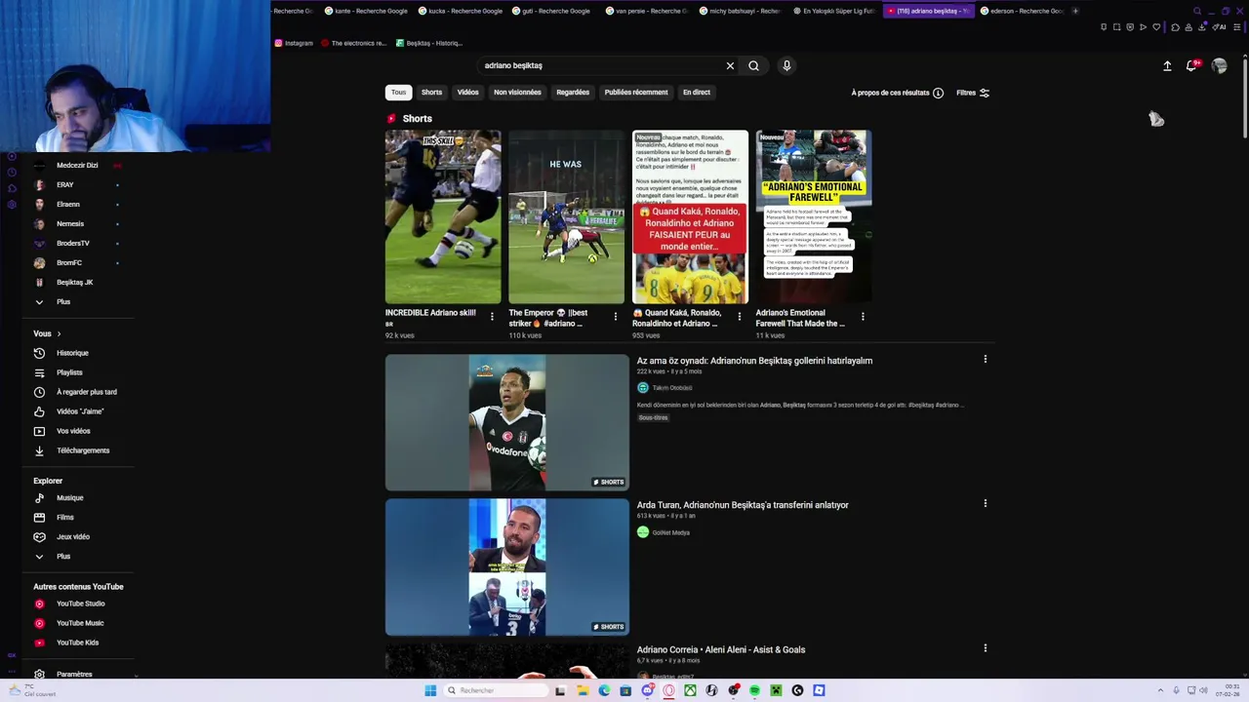Open the Adriano Correia Aleni Aleni video title
Image resolution: width=1249 pixels, height=702 pixels.
[721, 649]
